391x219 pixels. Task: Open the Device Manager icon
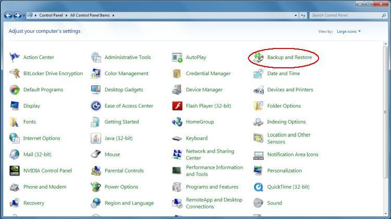177,90
